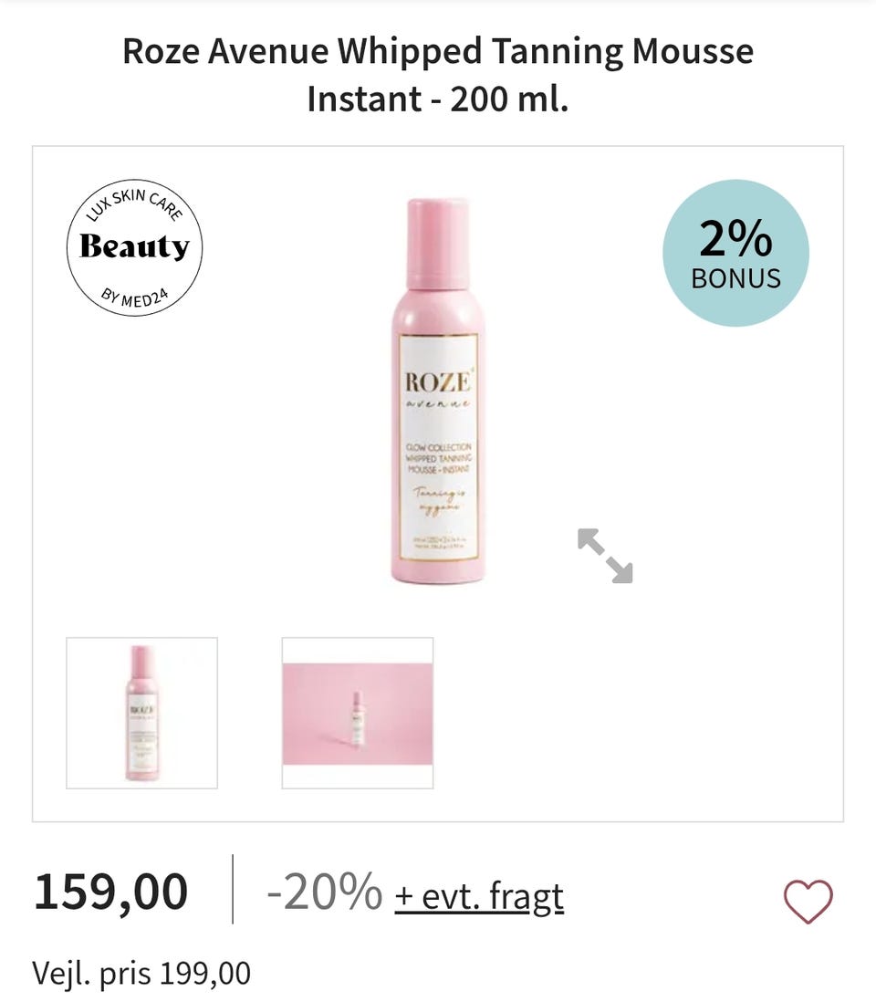Open the '+ evt. fragt' shipping link
The image size is (876, 1002).
click(479, 896)
